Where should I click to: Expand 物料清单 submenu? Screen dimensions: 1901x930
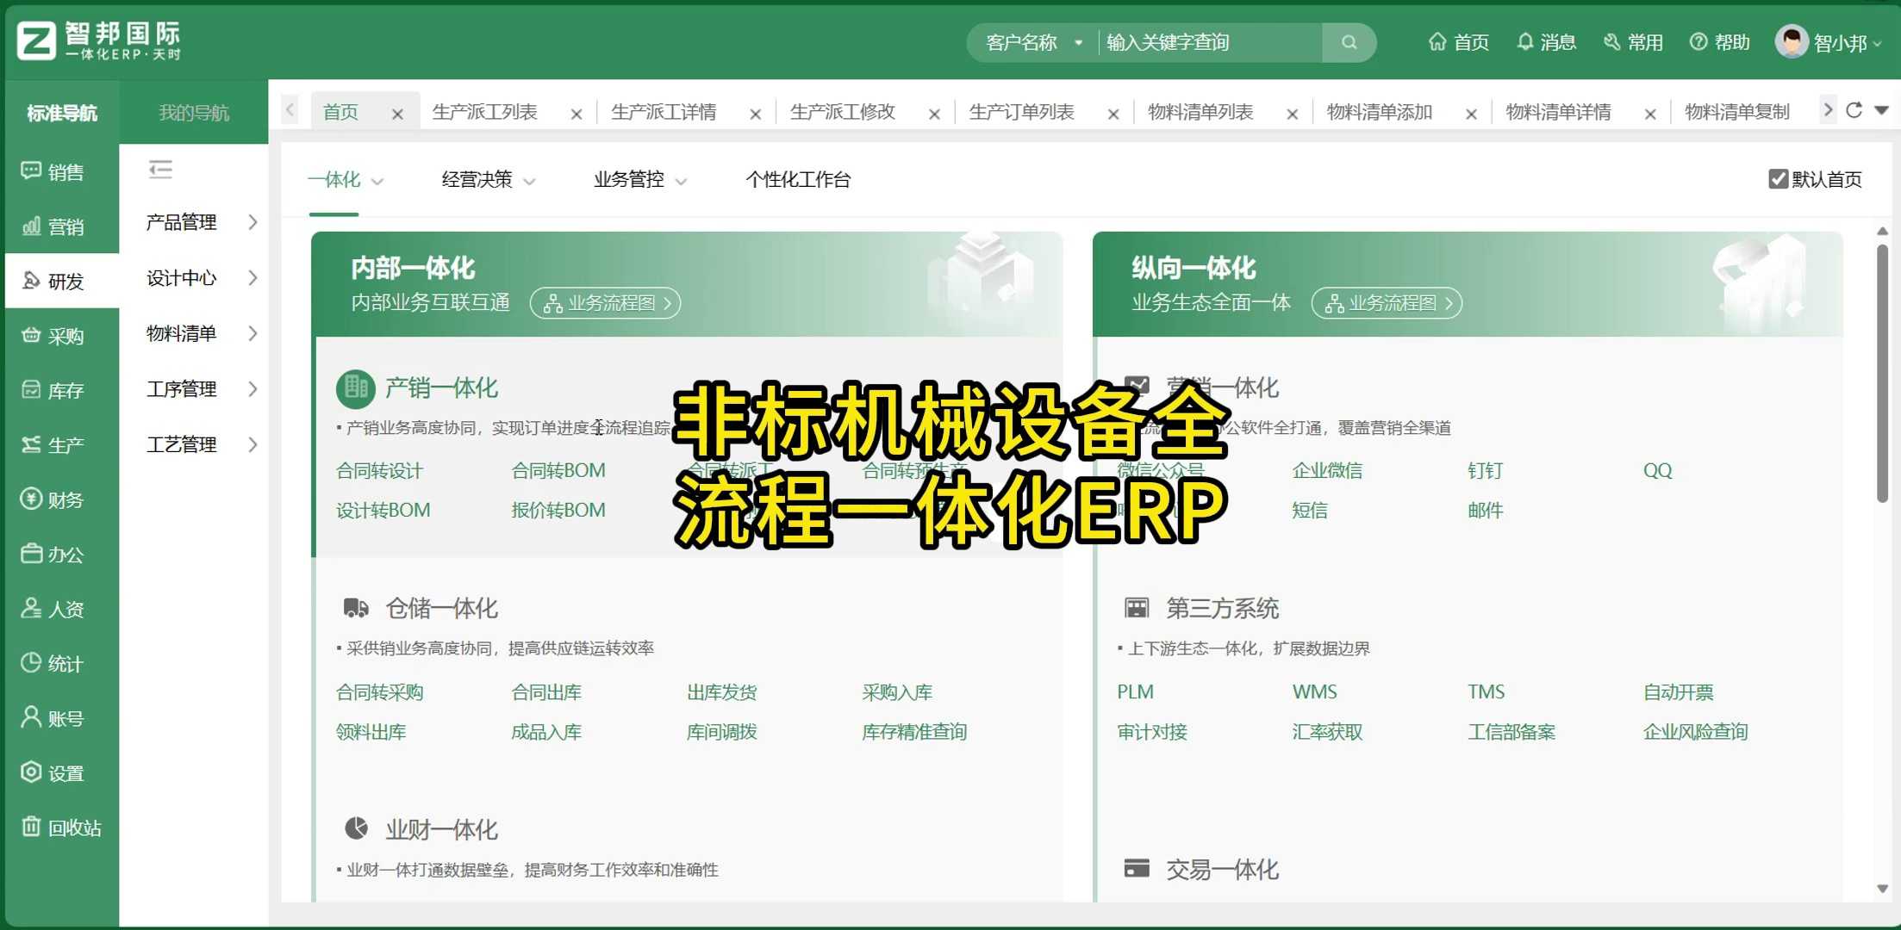203,333
